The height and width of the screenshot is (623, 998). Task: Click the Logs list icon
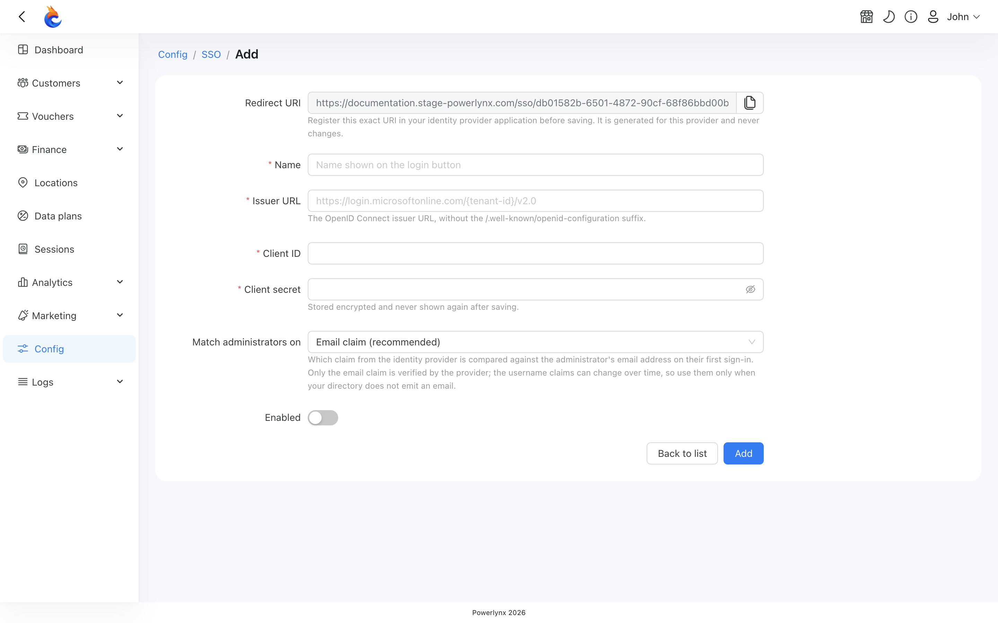[23, 382]
